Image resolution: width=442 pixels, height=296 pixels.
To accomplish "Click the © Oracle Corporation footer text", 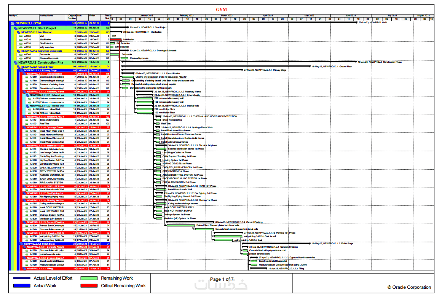I will click(409, 287).
